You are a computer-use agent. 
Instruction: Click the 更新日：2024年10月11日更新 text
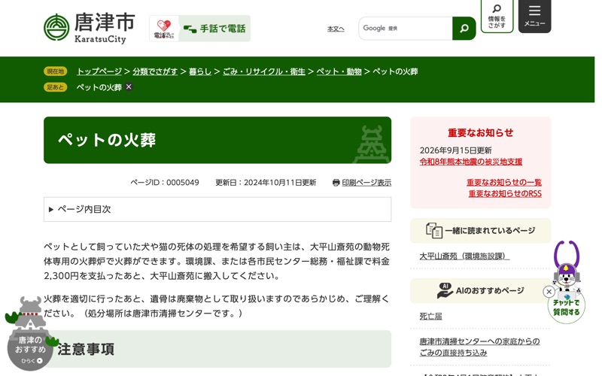pyautogui.click(x=266, y=183)
